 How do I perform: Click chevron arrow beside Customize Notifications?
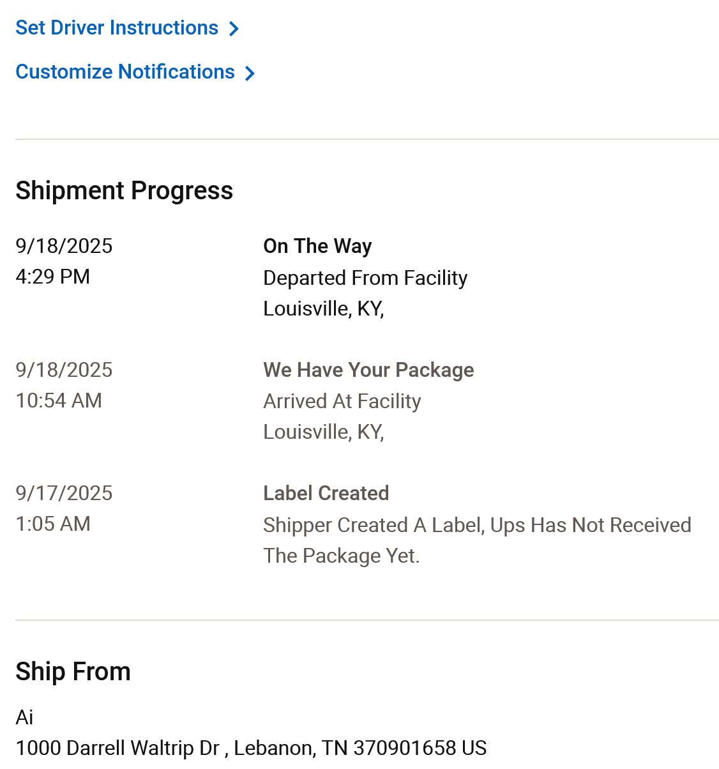click(250, 73)
